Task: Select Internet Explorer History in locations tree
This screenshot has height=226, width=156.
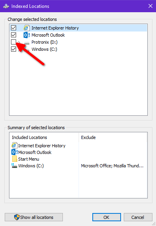Action: (55, 28)
